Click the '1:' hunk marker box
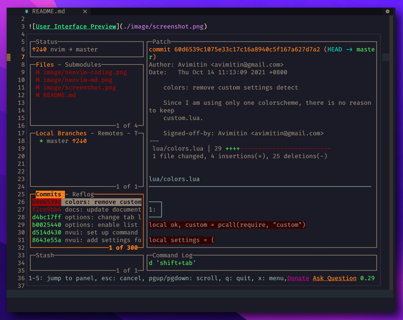 [155, 210]
